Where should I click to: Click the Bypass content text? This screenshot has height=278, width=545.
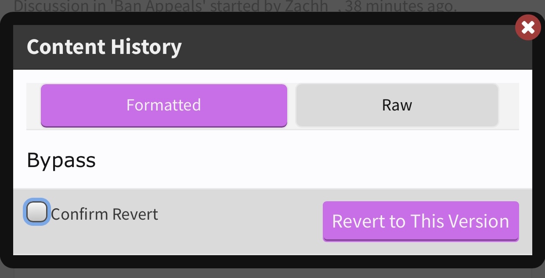pyautogui.click(x=61, y=160)
